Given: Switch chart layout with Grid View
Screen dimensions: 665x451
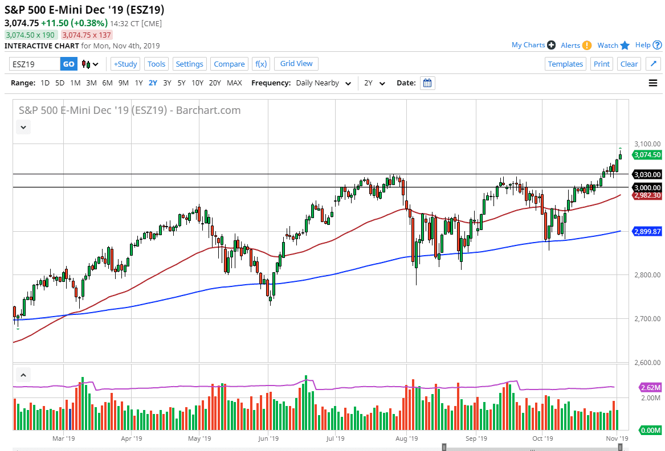Looking at the screenshot, I should [x=296, y=64].
